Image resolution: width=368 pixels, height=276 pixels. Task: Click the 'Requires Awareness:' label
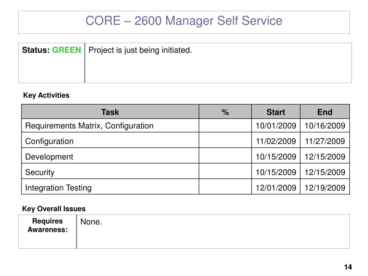coord(48,225)
